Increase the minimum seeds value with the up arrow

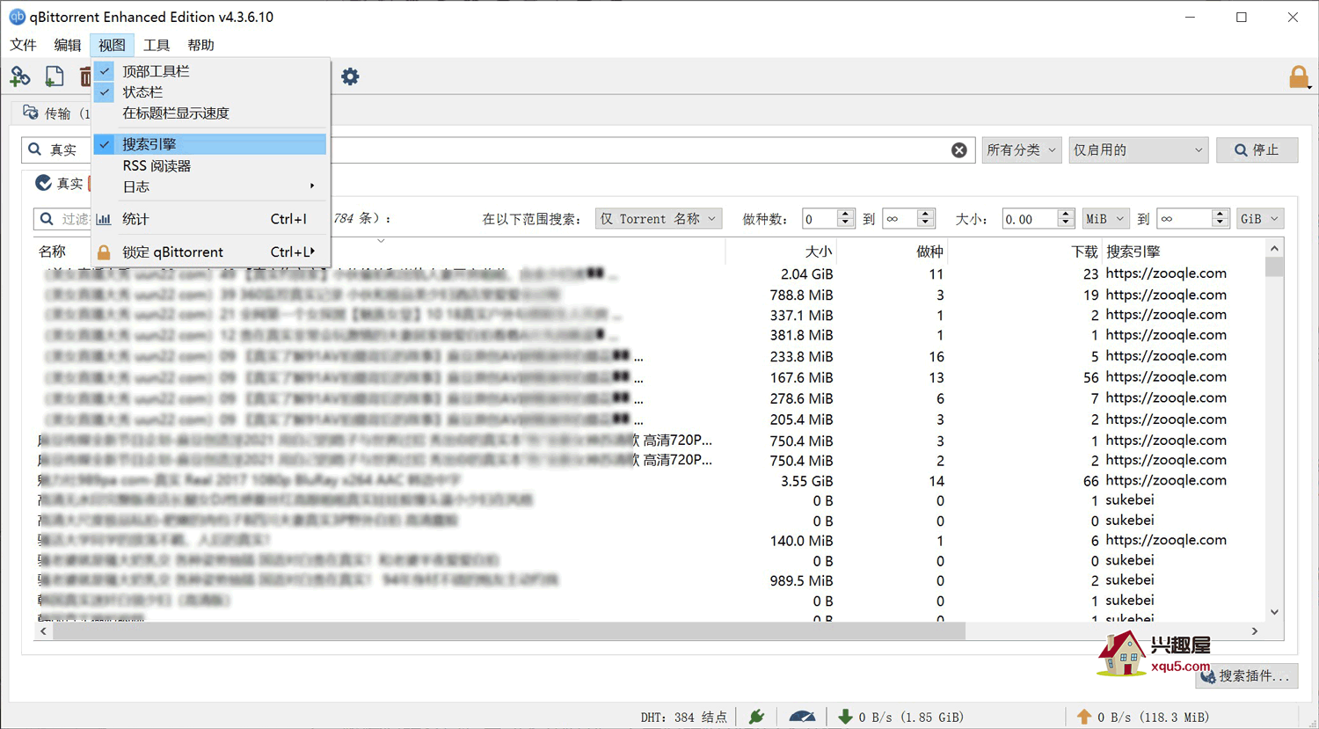point(845,214)
